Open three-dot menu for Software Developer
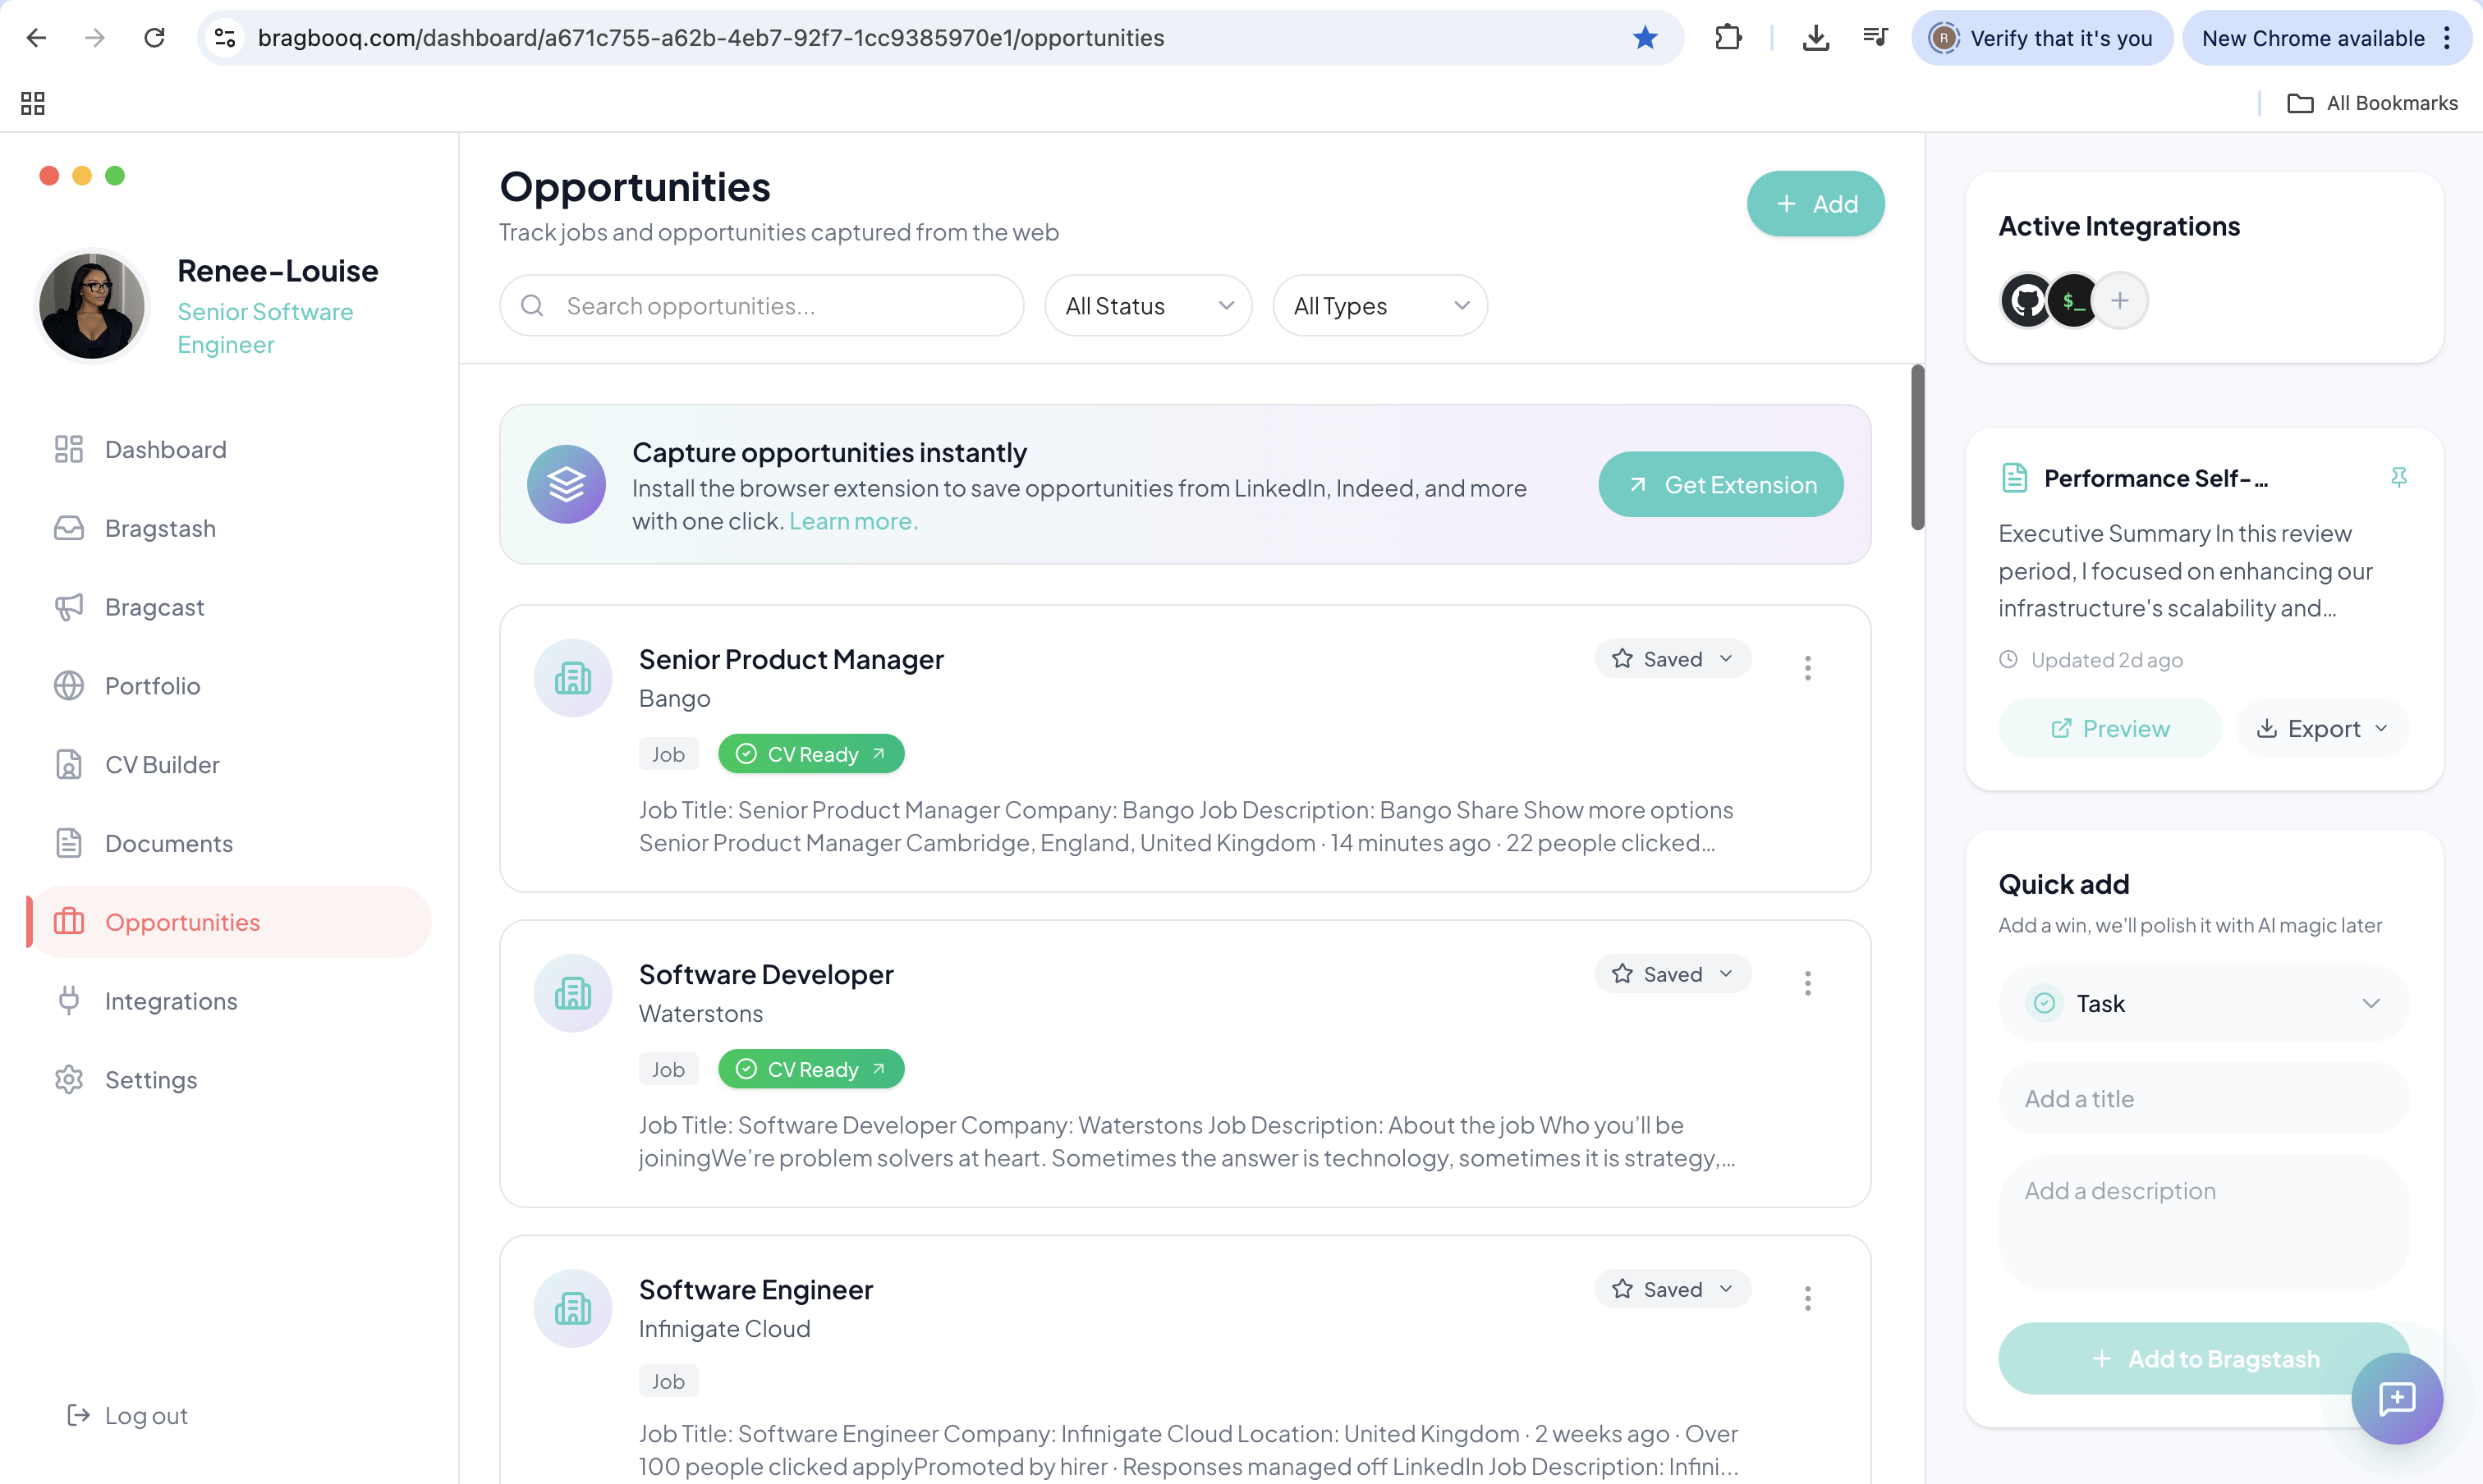The width and height of the screenshot is (2483, 1484). coord(1806,983)
